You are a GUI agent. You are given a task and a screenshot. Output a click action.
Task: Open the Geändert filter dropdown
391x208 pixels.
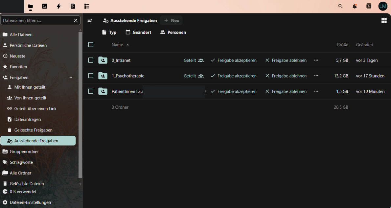coord(138,32)
